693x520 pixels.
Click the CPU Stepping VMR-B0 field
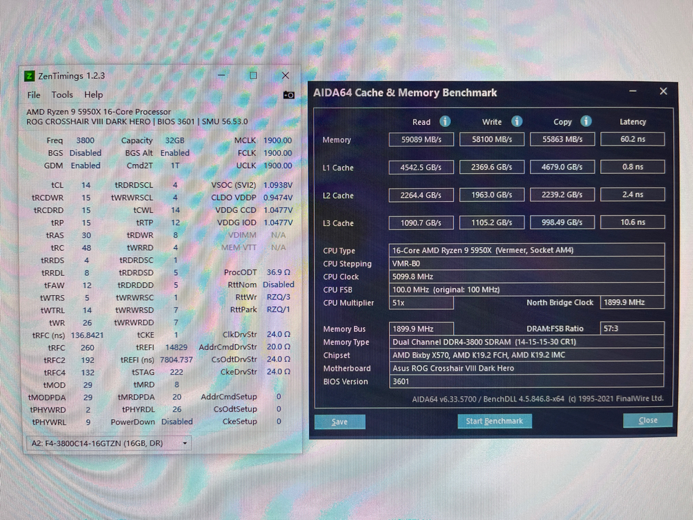526,263
